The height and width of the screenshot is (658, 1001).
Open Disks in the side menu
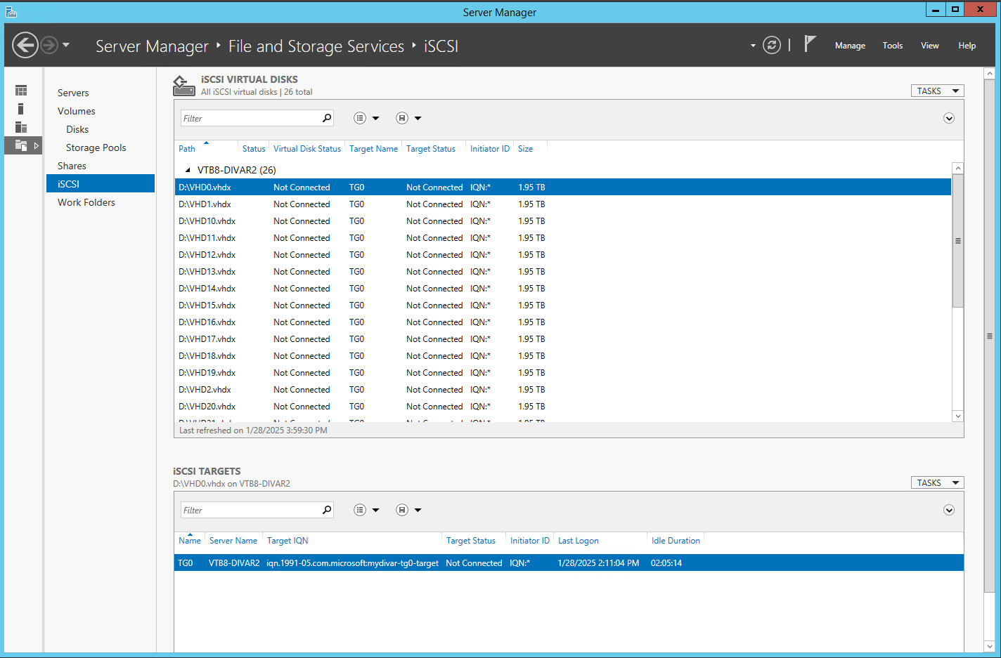[77, 129]
